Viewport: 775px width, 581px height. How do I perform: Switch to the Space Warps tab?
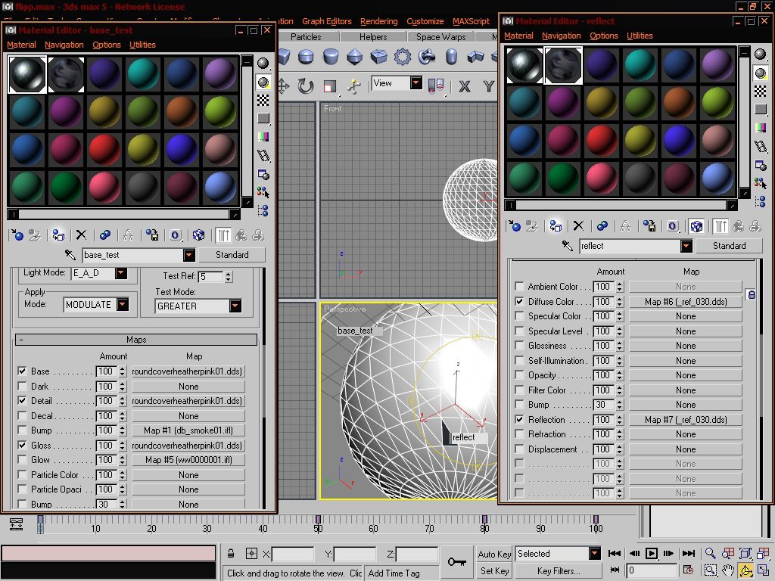[441, 37]
